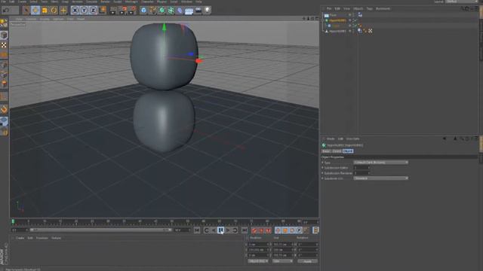483x271 pixels.
Task: Open Edit Render Settings icon
Action: [x=132, y=11]
